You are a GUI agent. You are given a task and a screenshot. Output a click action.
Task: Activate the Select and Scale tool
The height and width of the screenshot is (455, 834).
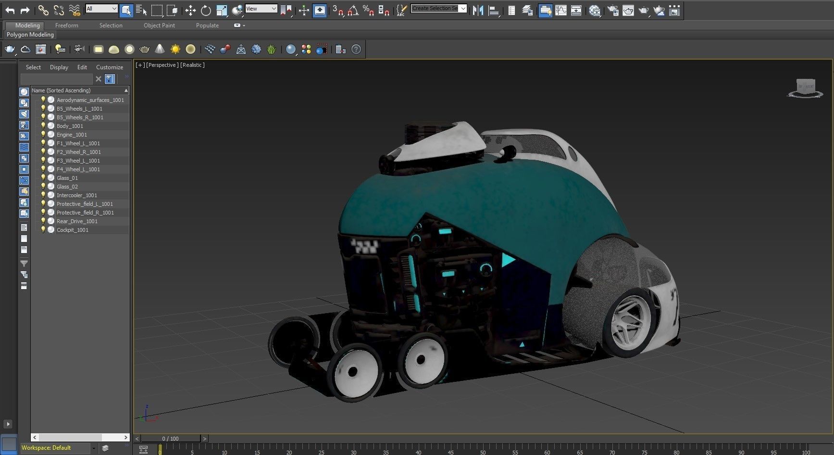click(222, 10)
